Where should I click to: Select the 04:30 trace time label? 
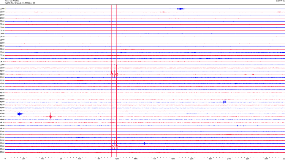pyautogui.click(x=2, y=37)
